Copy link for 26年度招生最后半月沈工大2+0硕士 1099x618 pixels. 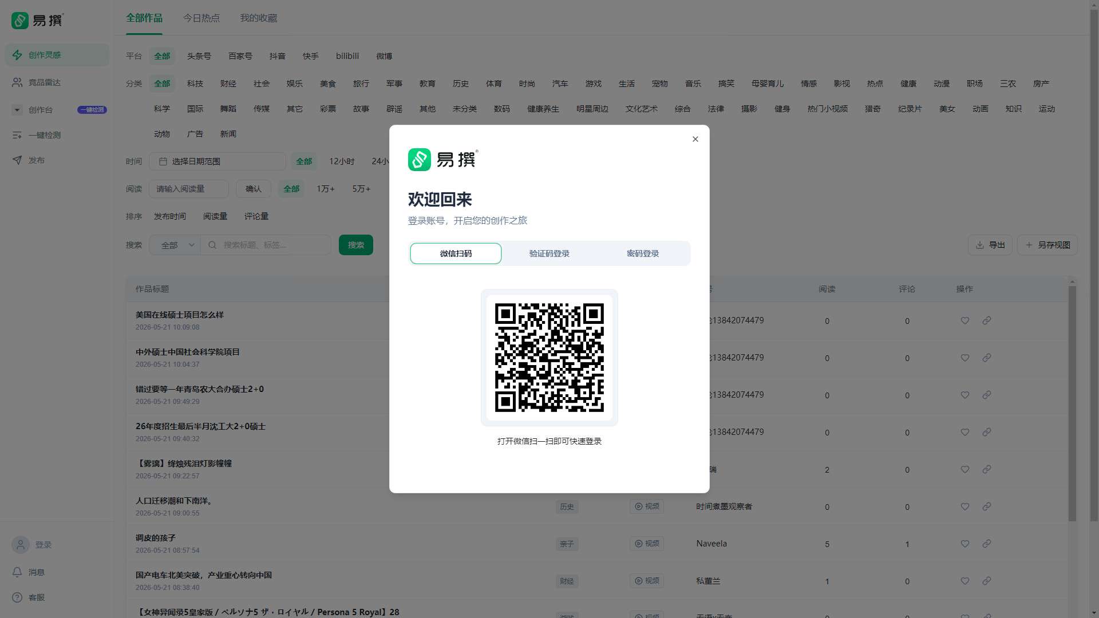[986, 432]
